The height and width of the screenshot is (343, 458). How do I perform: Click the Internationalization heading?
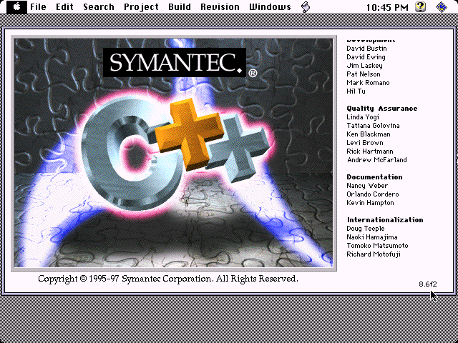tap(385, 220)
